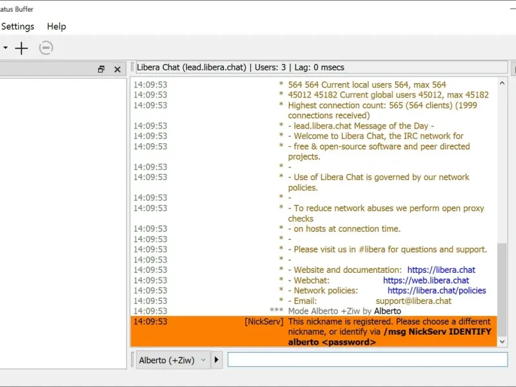The height and width of the screenshot is (387, 516).
Task: Click the greyed-out Part Channel minus icon
Action: pyautogui.click(x=46, y=48)
